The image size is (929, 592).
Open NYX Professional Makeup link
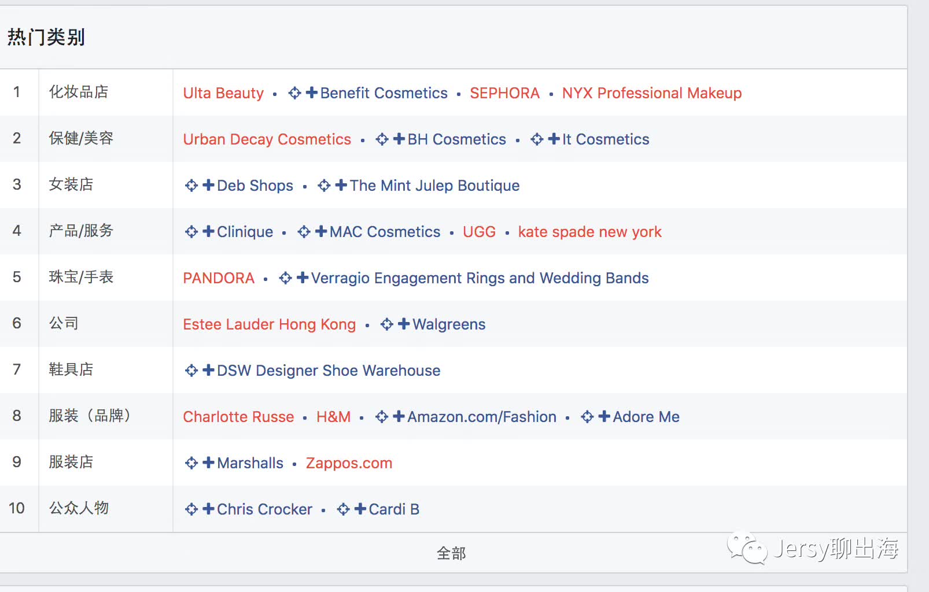point(652,93)
